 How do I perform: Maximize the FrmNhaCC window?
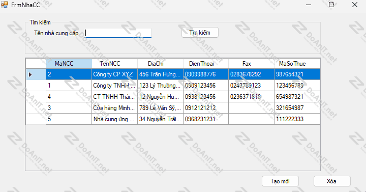click(x=331, y=5)
